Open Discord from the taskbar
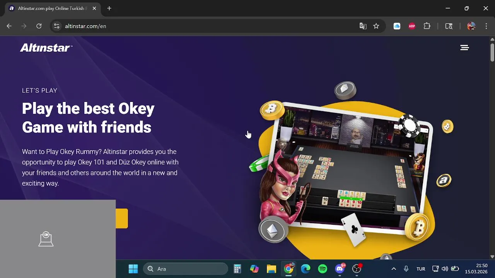This screenshot has width=495, height=278. 340,269
